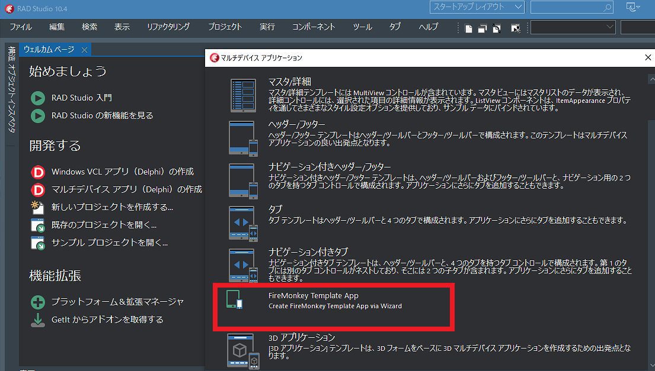Click GetIt からアドオンを取得する link
The image size is (655, 371).
(x=107, y=320)
